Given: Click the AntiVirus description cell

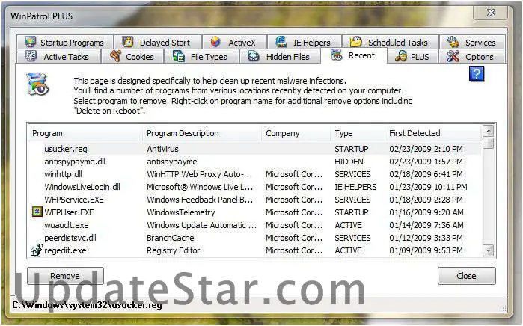Looking at the screenshot, I should [x=163, y=149].
